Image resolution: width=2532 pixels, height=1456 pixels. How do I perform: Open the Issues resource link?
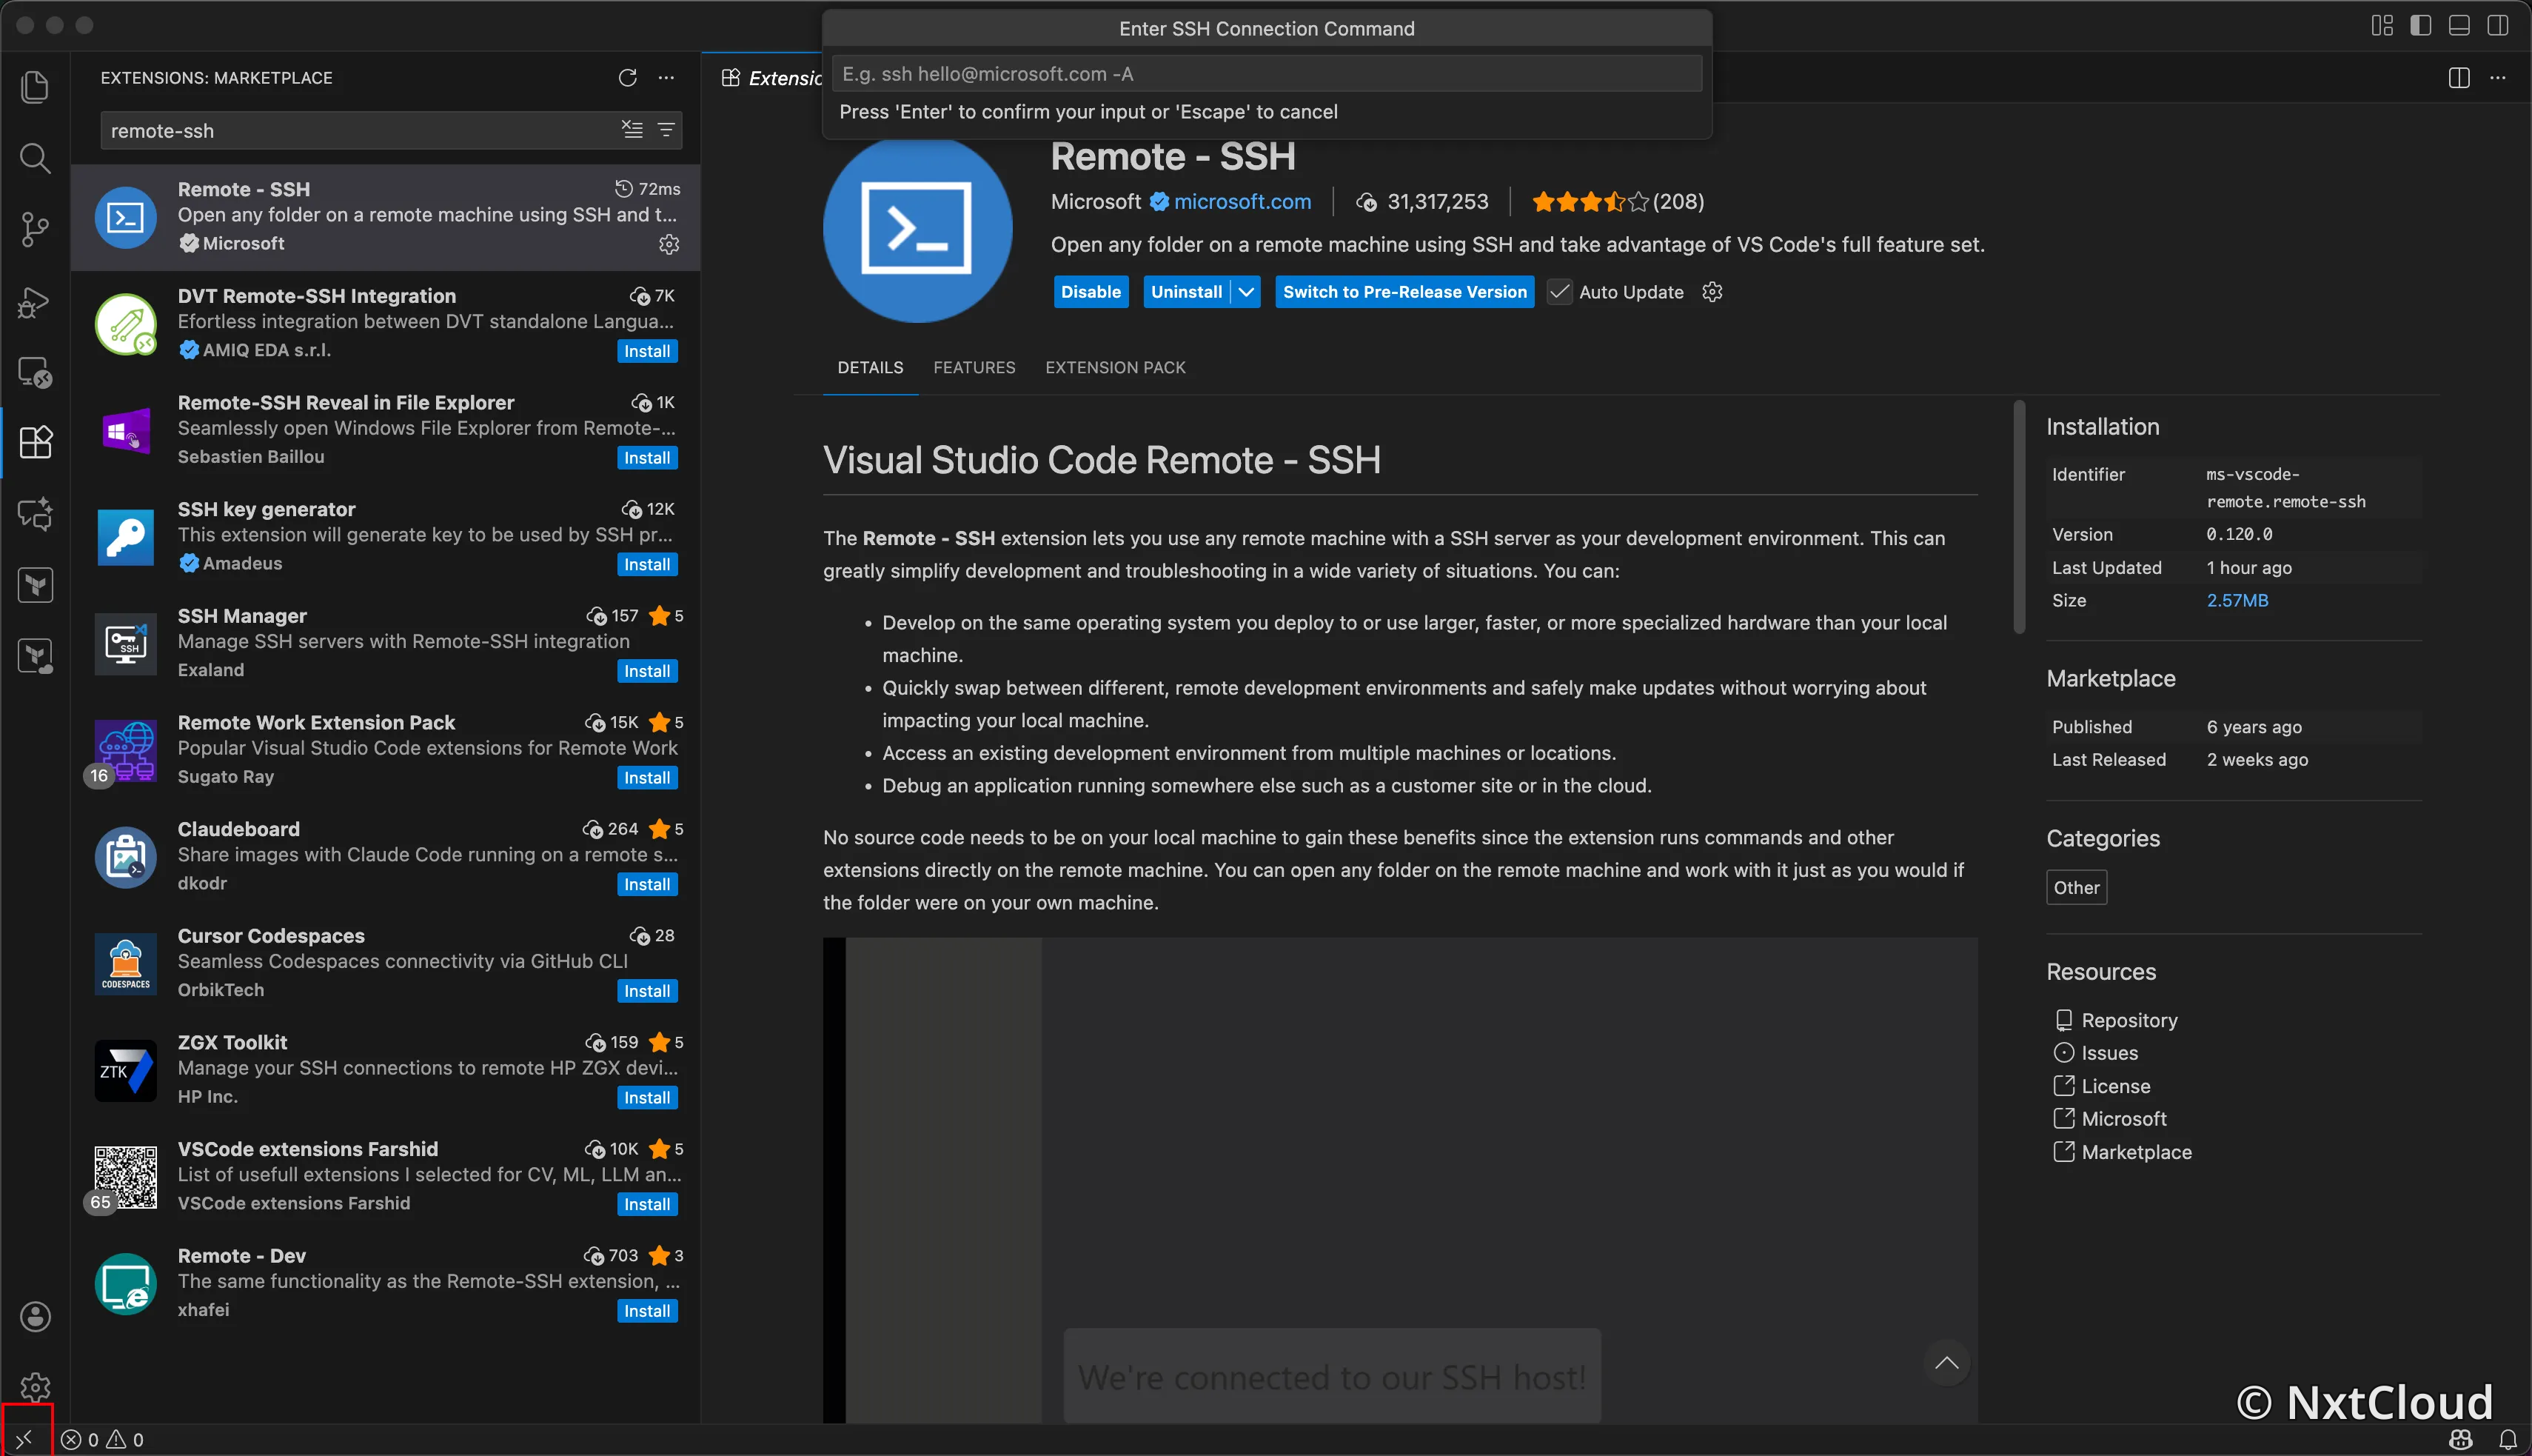pyautogui.click(x=2109, y=1053)
